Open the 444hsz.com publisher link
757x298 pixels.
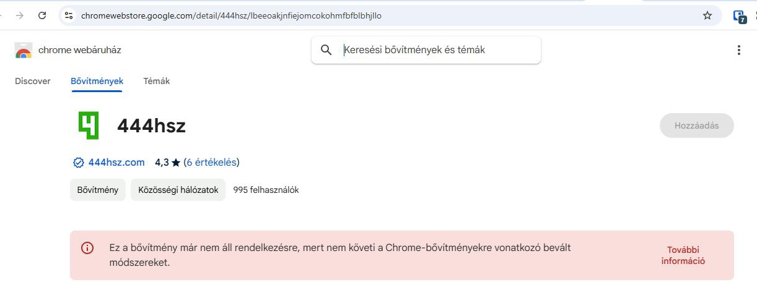click(116, 163)
